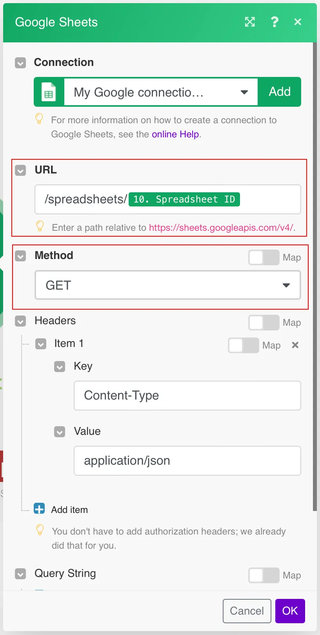Collapse the Headers section chevron

tap(20, 321)
